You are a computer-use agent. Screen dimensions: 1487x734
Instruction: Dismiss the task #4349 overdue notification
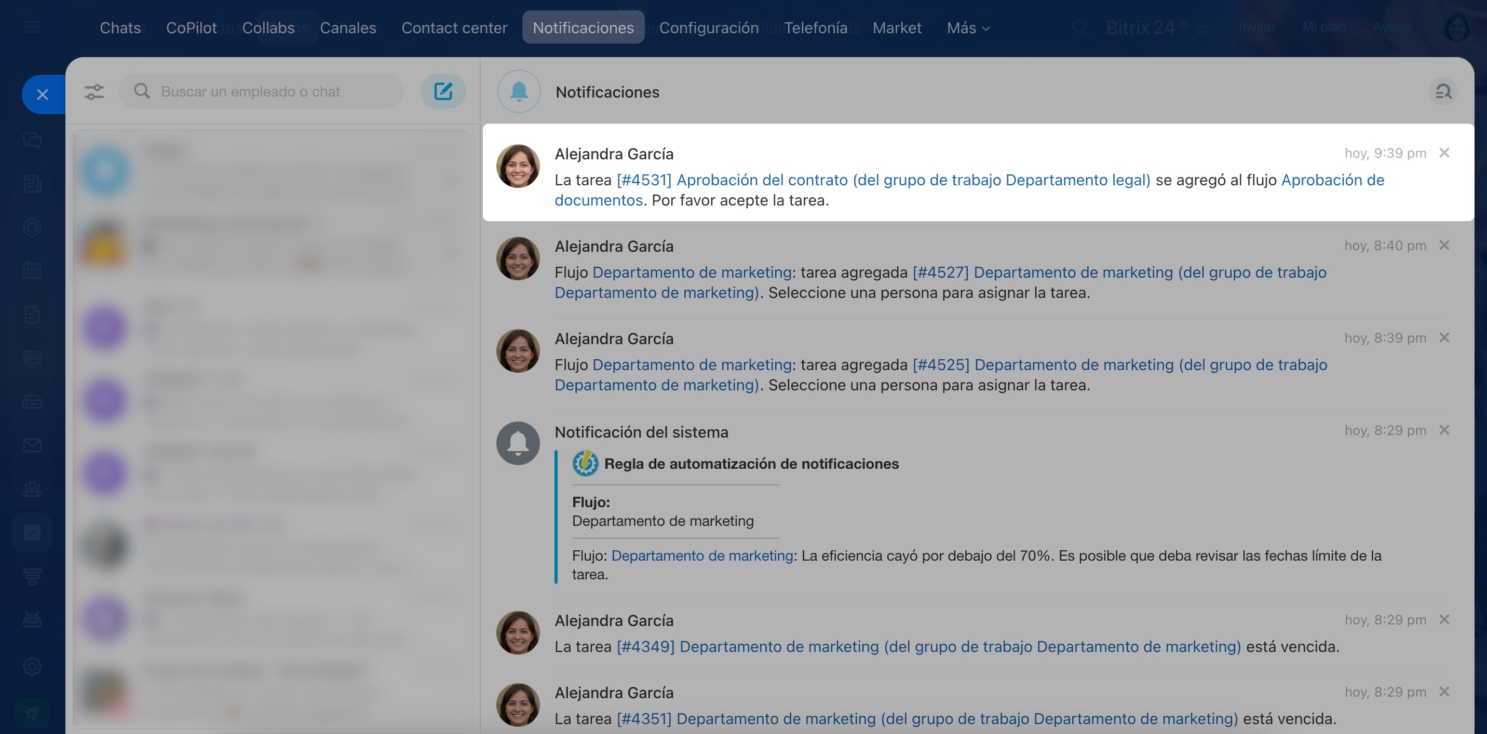click(x=1444, y=619)
